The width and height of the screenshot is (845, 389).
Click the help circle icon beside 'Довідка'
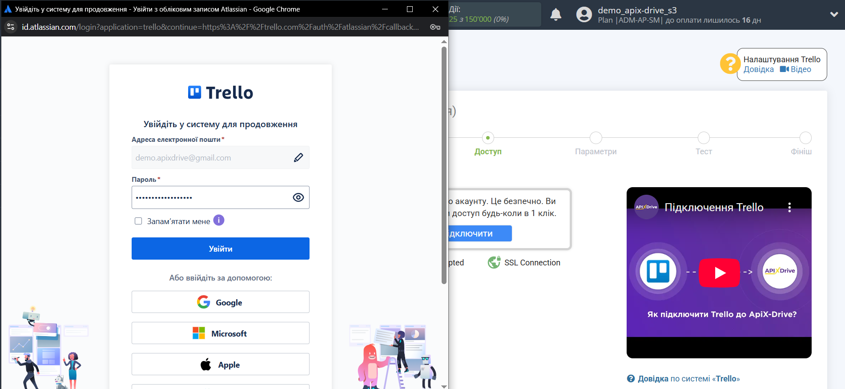pos(631,379)
